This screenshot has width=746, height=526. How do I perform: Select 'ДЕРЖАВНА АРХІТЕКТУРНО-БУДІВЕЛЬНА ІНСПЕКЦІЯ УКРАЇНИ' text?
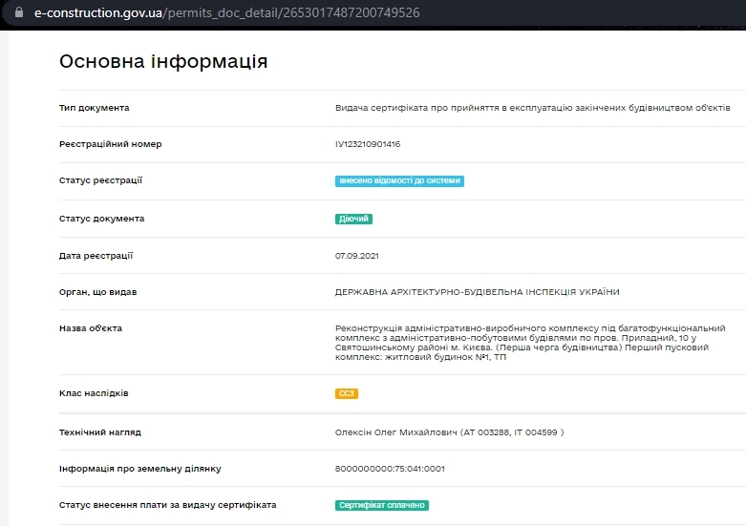[x=478, y=292]
